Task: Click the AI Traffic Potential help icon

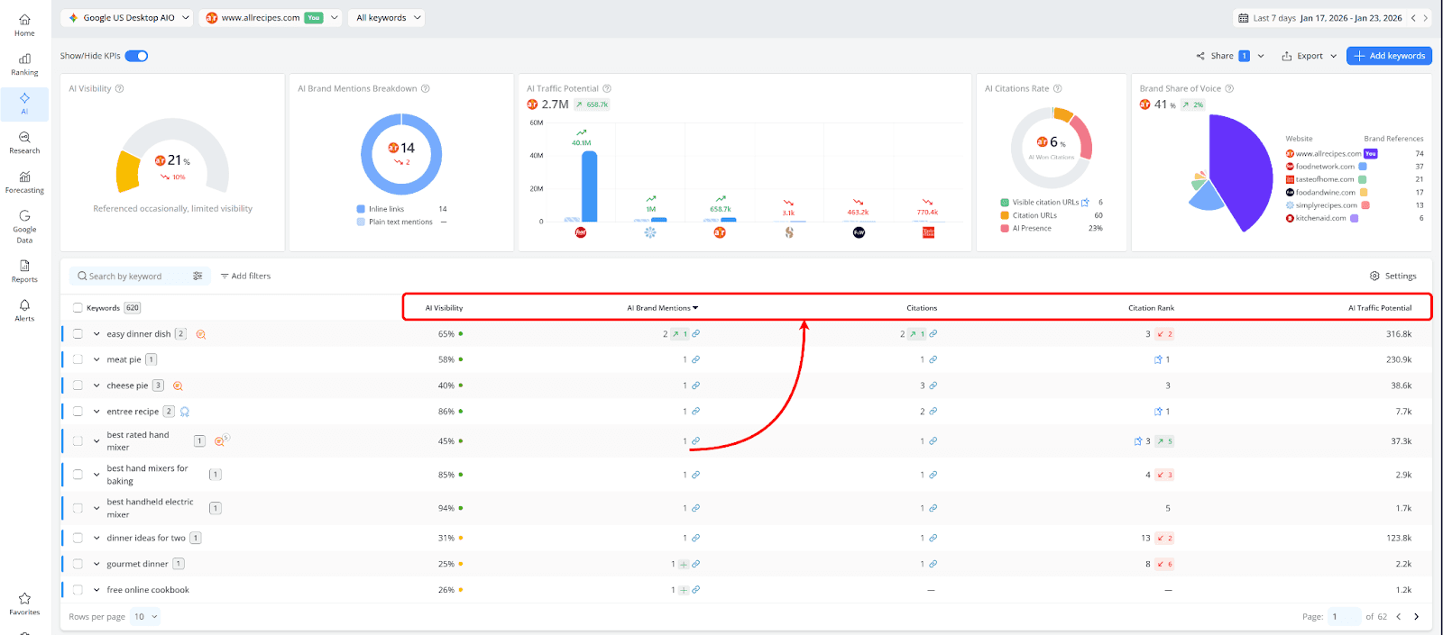Action: coord(607,88)
